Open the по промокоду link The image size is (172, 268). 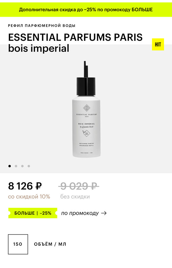[80, 213]
